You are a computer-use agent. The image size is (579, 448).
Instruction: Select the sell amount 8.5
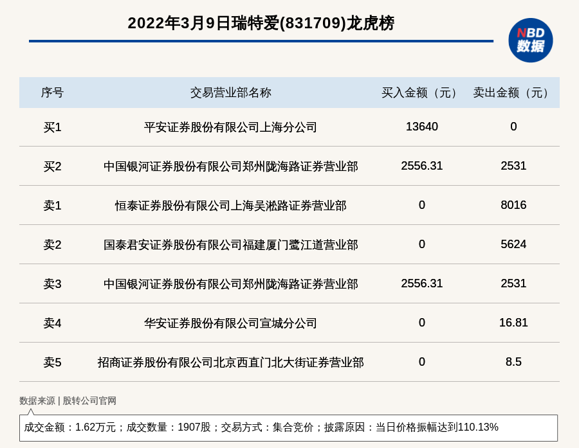click(x=513, y=362)
